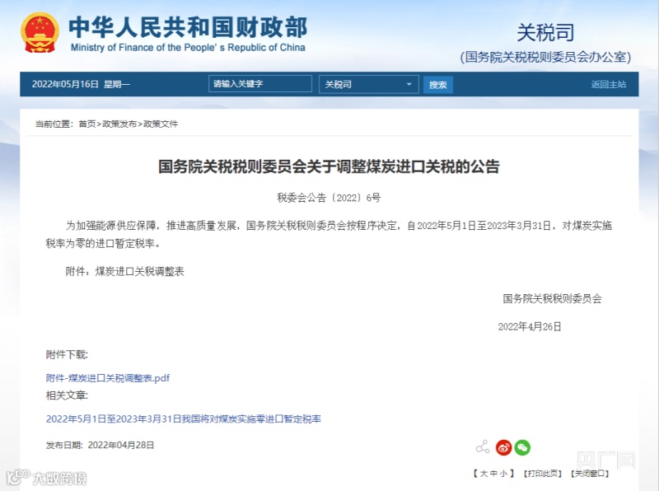Click the date text 2022年05月16日 星期一

(x=81, y=84)
